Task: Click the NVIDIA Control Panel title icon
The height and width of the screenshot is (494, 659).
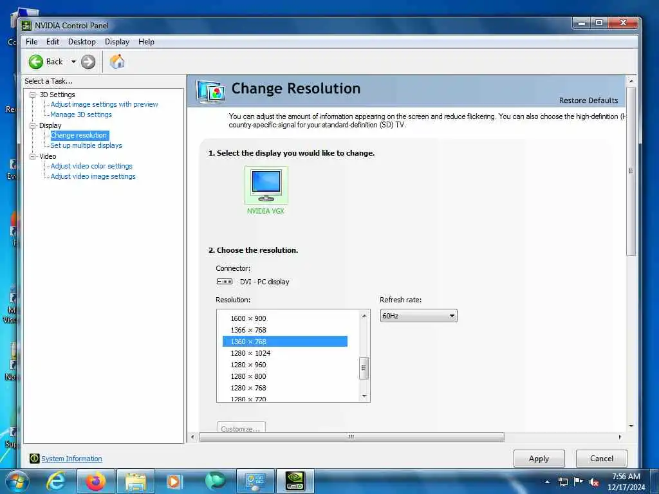Action: [x=26, y=26]
